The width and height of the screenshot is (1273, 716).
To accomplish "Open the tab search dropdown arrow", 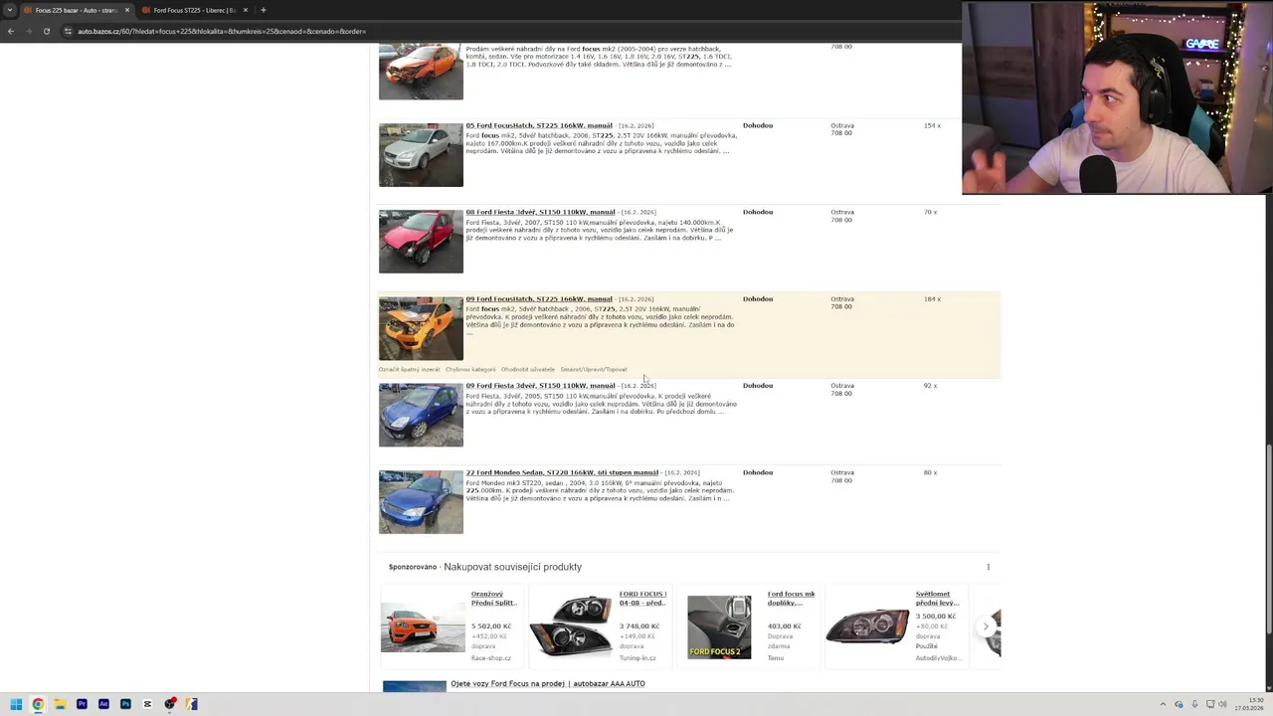I will [x=10, y=10].
